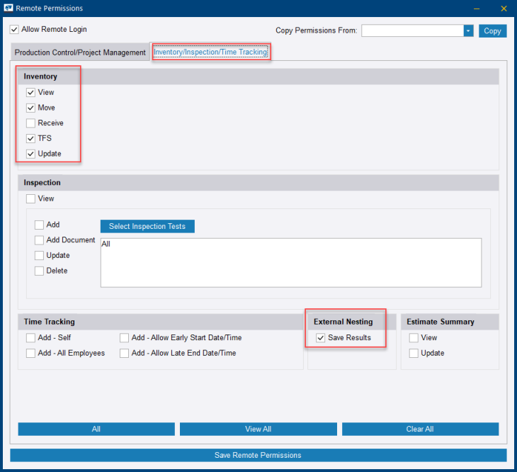
Task: Open the Copy Permissions From dropdown
Action: coord(468,30)
